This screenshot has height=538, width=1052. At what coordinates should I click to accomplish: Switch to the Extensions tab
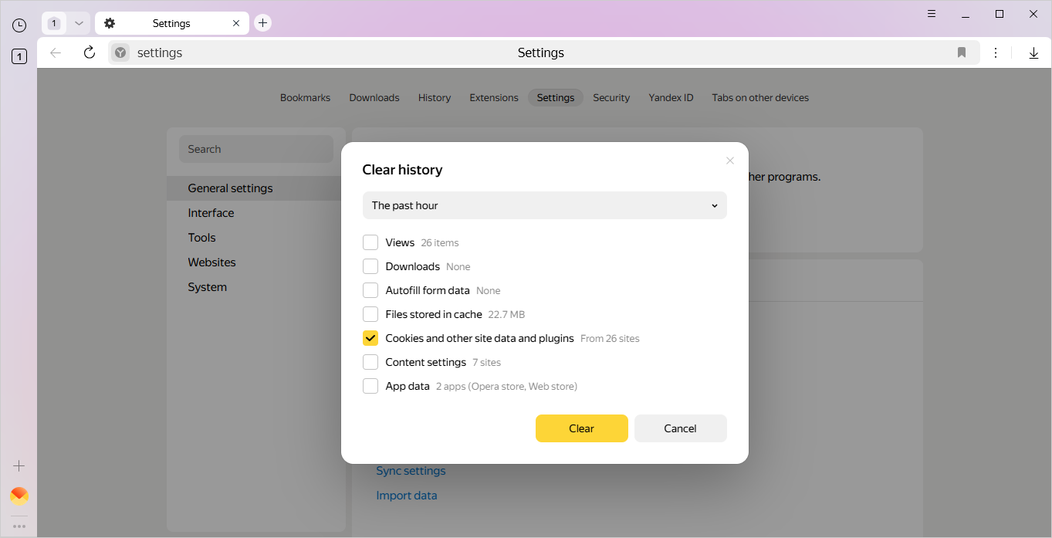[x=493, y=98]
